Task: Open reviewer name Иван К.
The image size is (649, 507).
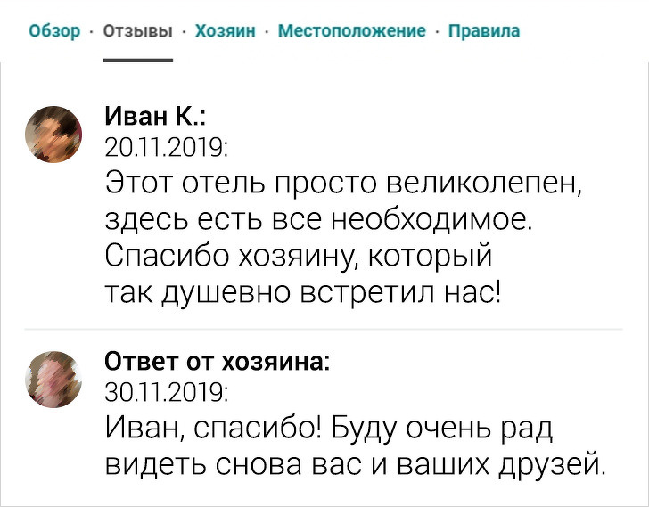Action: tap(156, 116)
